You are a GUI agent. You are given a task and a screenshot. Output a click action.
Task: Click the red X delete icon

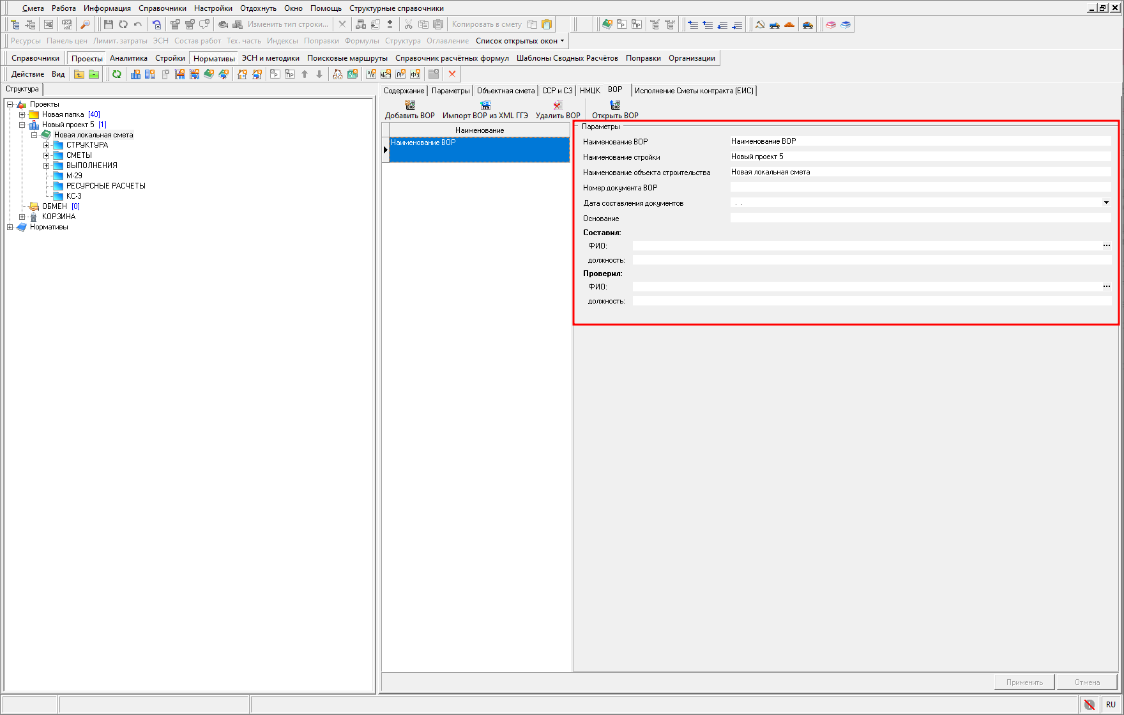[452, 74]
